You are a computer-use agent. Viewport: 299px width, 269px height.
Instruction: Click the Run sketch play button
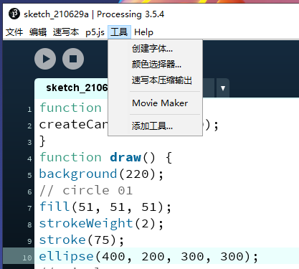[45, 59]
